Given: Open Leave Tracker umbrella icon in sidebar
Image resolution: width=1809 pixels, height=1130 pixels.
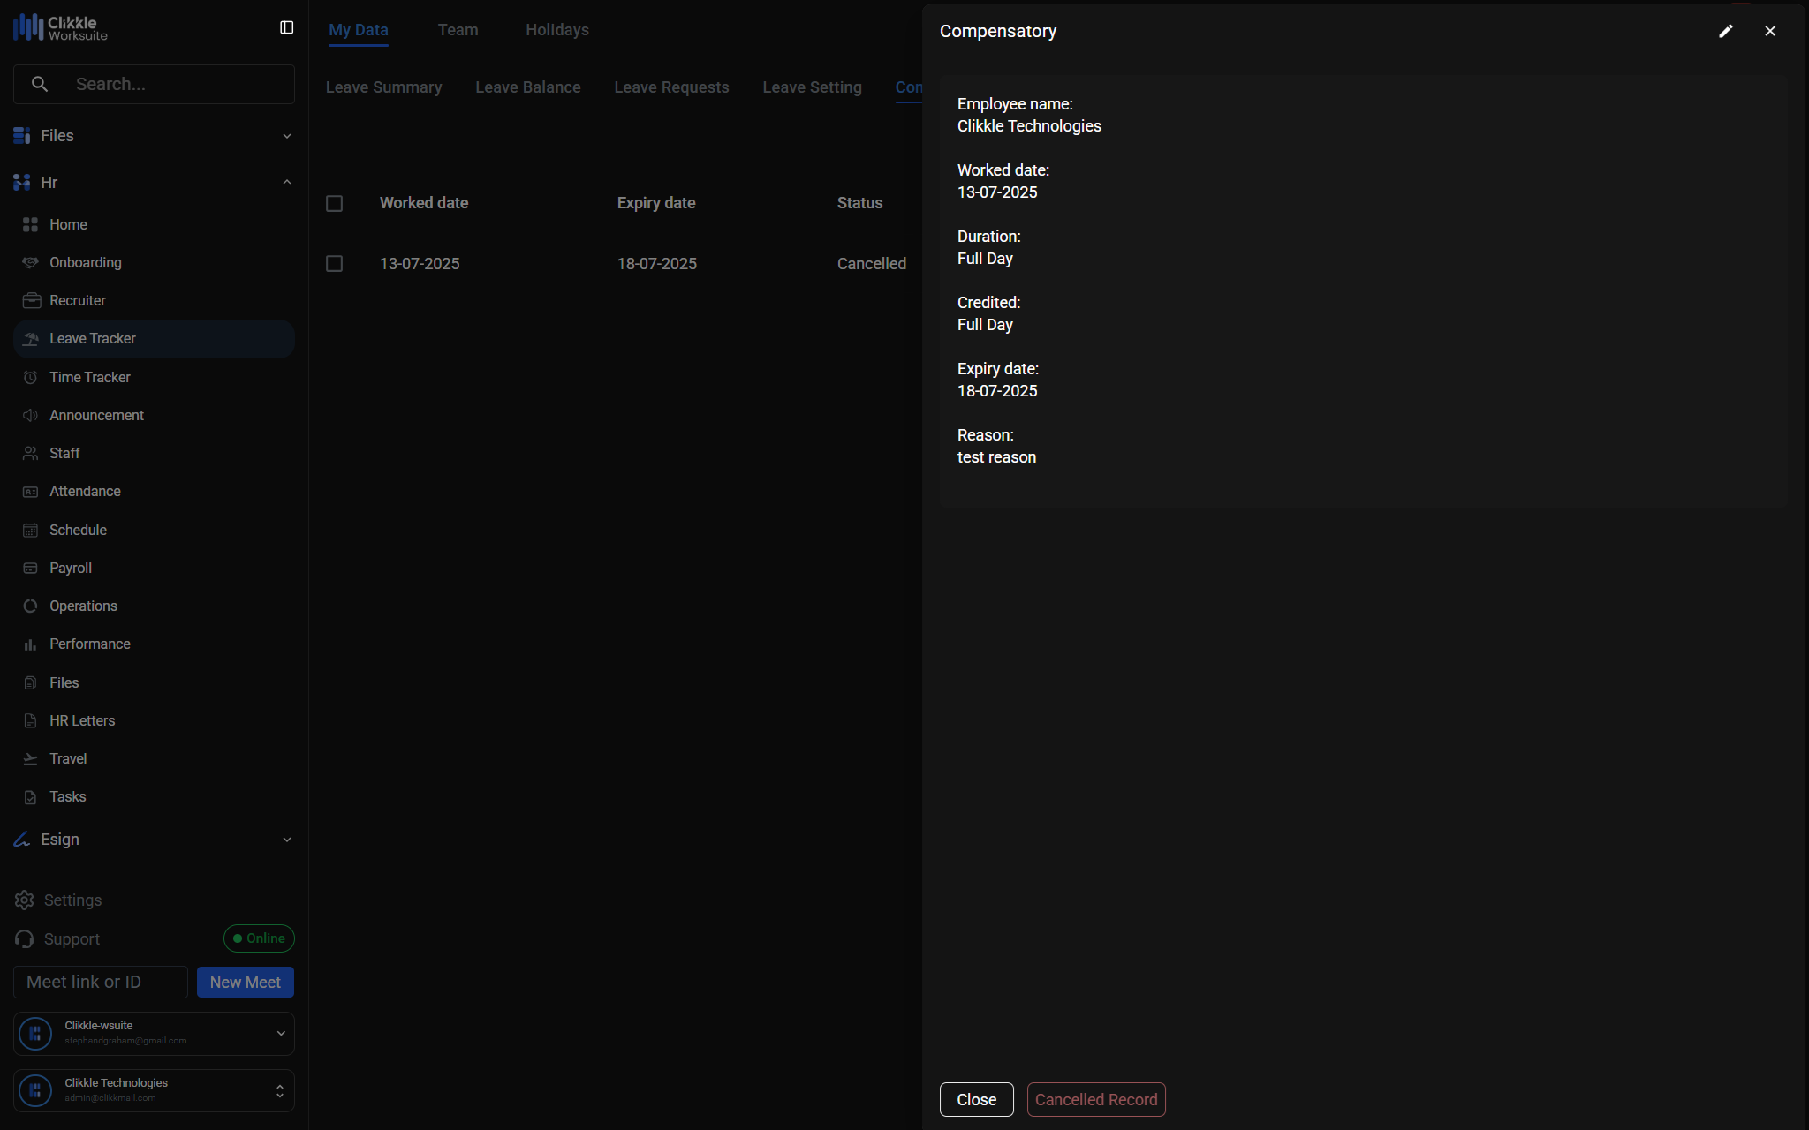Looking at the screenshot, I should point(31,339).
